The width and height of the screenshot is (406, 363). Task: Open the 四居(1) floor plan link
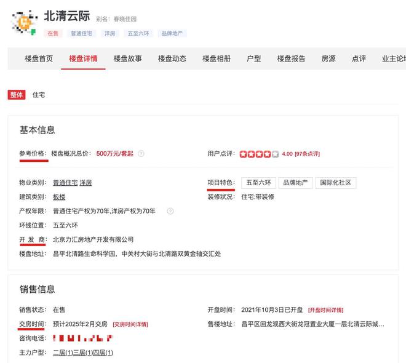pos(103,353)
